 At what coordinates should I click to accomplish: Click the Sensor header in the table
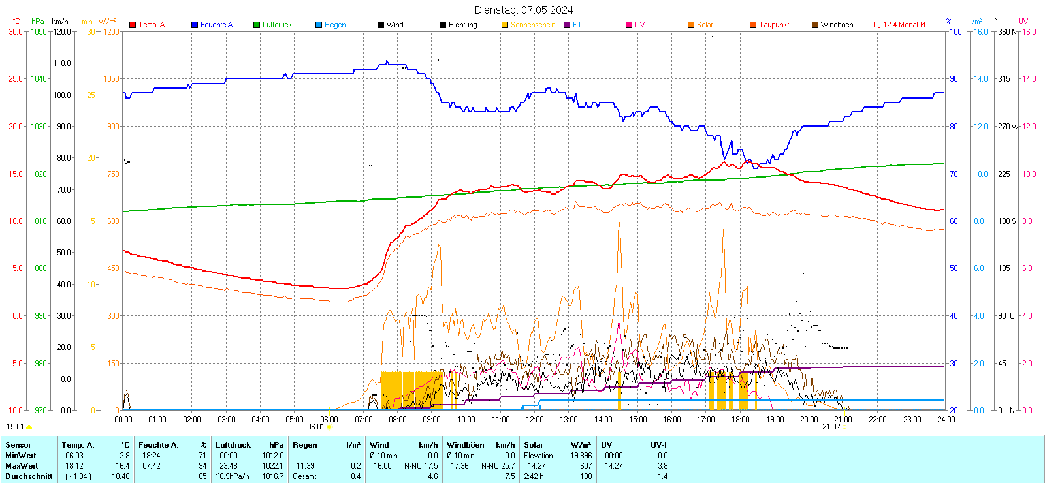coord(18,445)
